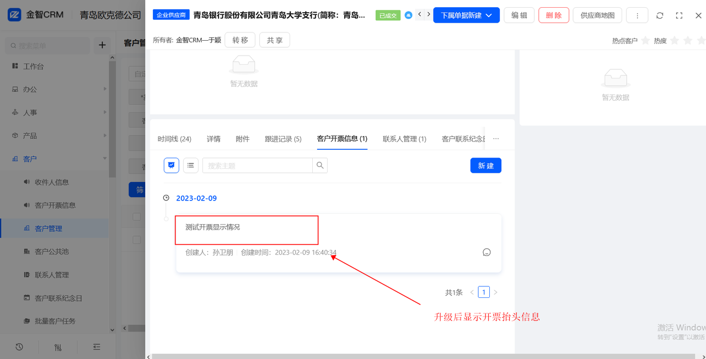This screenshot has height=359, width=706.
Task: Go to pagination page 1
Action: pos(484,292)
